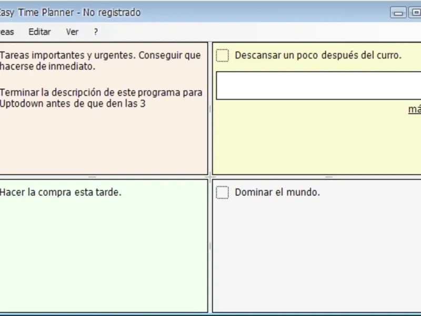421x316 pixels.
Task: Click the 'más' link in yellow panel
Action: pyautogui.click(x=415, y=109)
